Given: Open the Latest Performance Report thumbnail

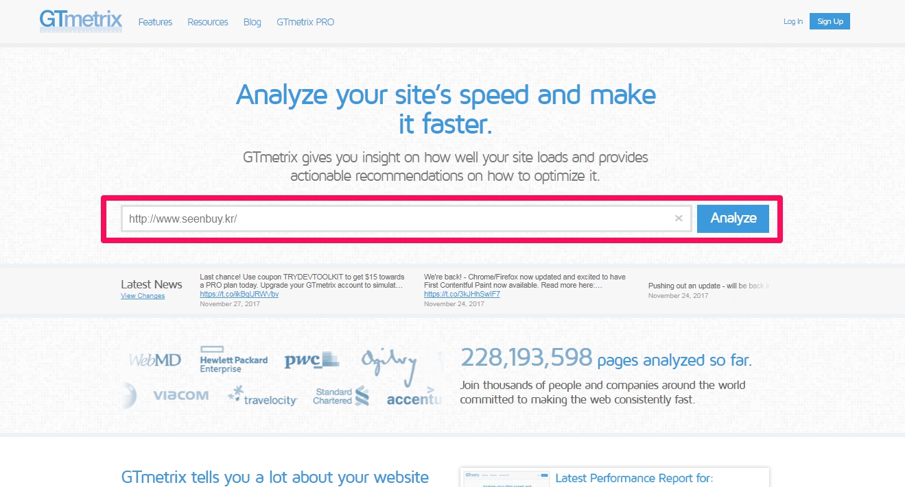Looking at the screenshot, I should tap(504, 477).
